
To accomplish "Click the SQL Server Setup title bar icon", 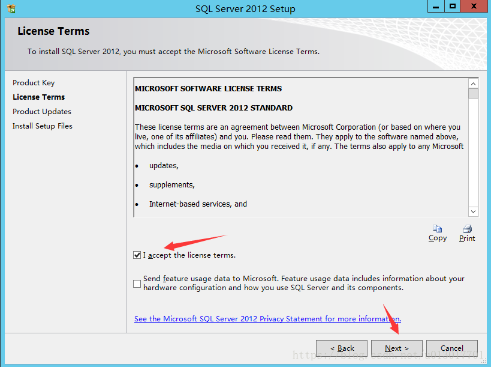I will pos(11,9).
